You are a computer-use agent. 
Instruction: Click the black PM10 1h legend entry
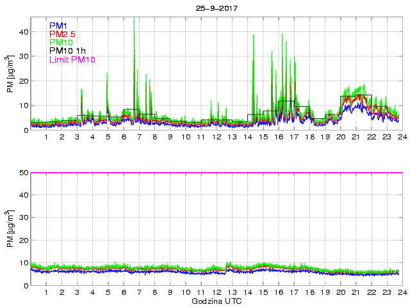[67, 51]
